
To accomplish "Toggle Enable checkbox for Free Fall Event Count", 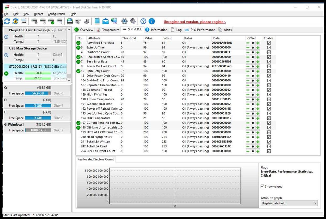I will tap(269, 151).
